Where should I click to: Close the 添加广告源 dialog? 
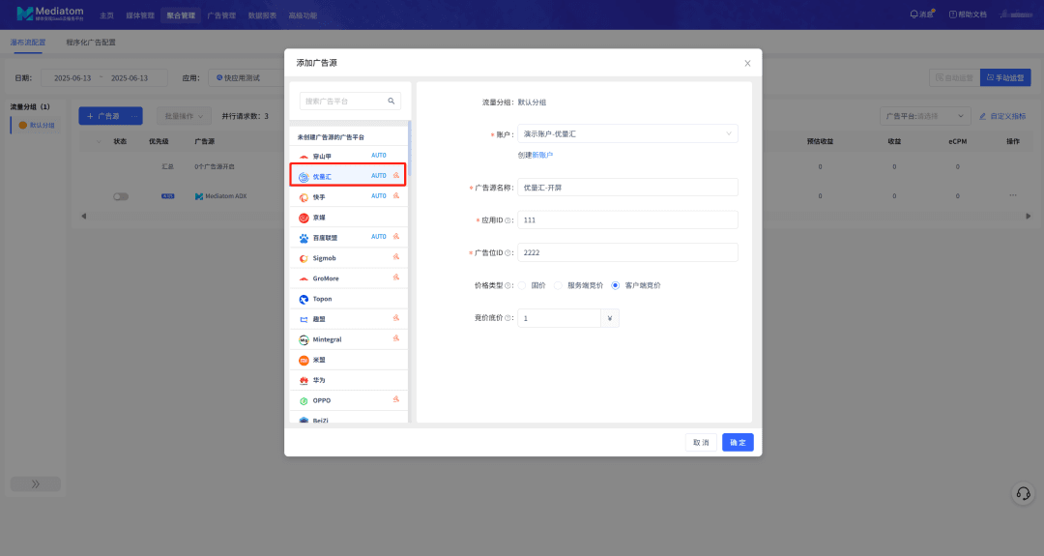[747, 63]
